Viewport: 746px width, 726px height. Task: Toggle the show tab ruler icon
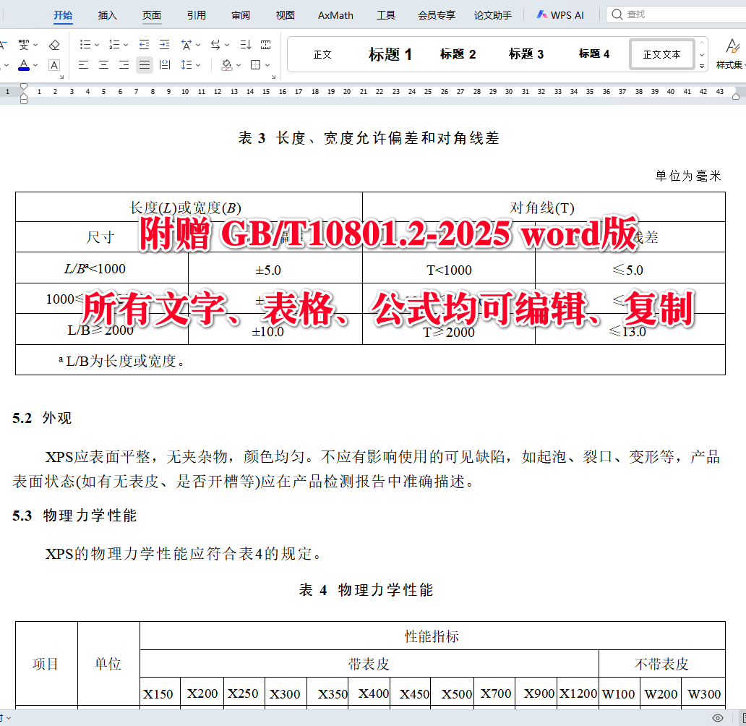[x=266, y=45]
